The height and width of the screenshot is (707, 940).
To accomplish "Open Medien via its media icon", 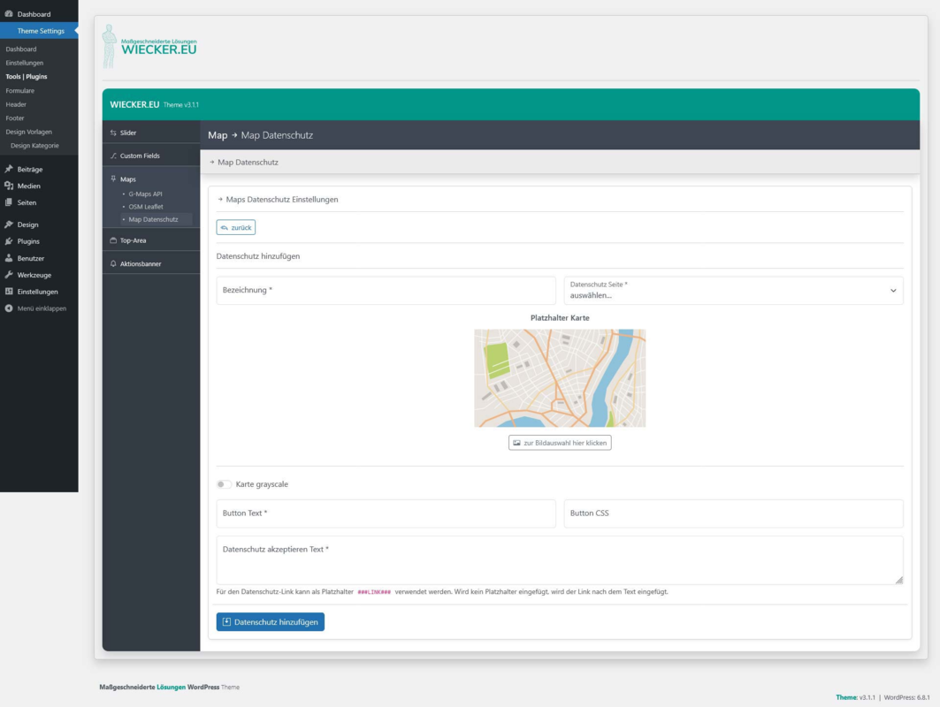I will click(9, 186).
